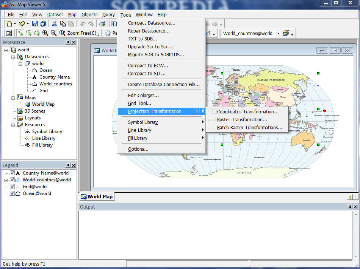The height and width of the screenshot is (269, 360).
Task: Open the Query menu
Action: pos(108,15)
